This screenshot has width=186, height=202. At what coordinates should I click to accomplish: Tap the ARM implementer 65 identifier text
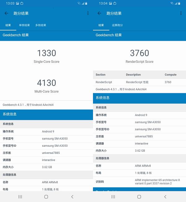(x=157, y=182)
